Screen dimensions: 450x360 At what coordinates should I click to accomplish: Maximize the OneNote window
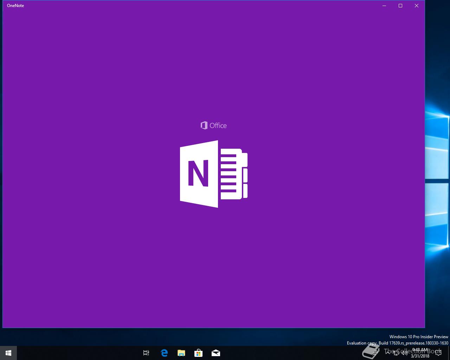point(400,6)
